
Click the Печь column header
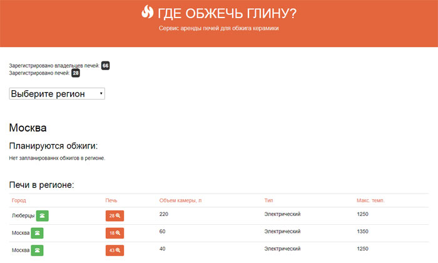[x=111, y=200]
